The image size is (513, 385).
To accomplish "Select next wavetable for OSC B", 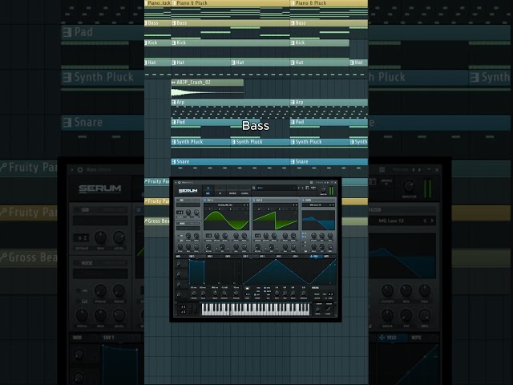I will click(297, 205).
